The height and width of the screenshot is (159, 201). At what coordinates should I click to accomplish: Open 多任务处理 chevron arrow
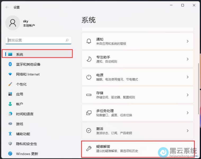187,113
